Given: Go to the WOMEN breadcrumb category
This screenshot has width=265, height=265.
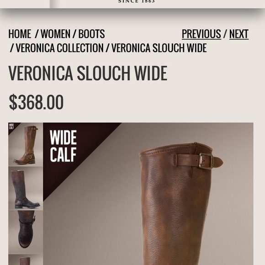Looking at the screenshot, I should [55, 34].
